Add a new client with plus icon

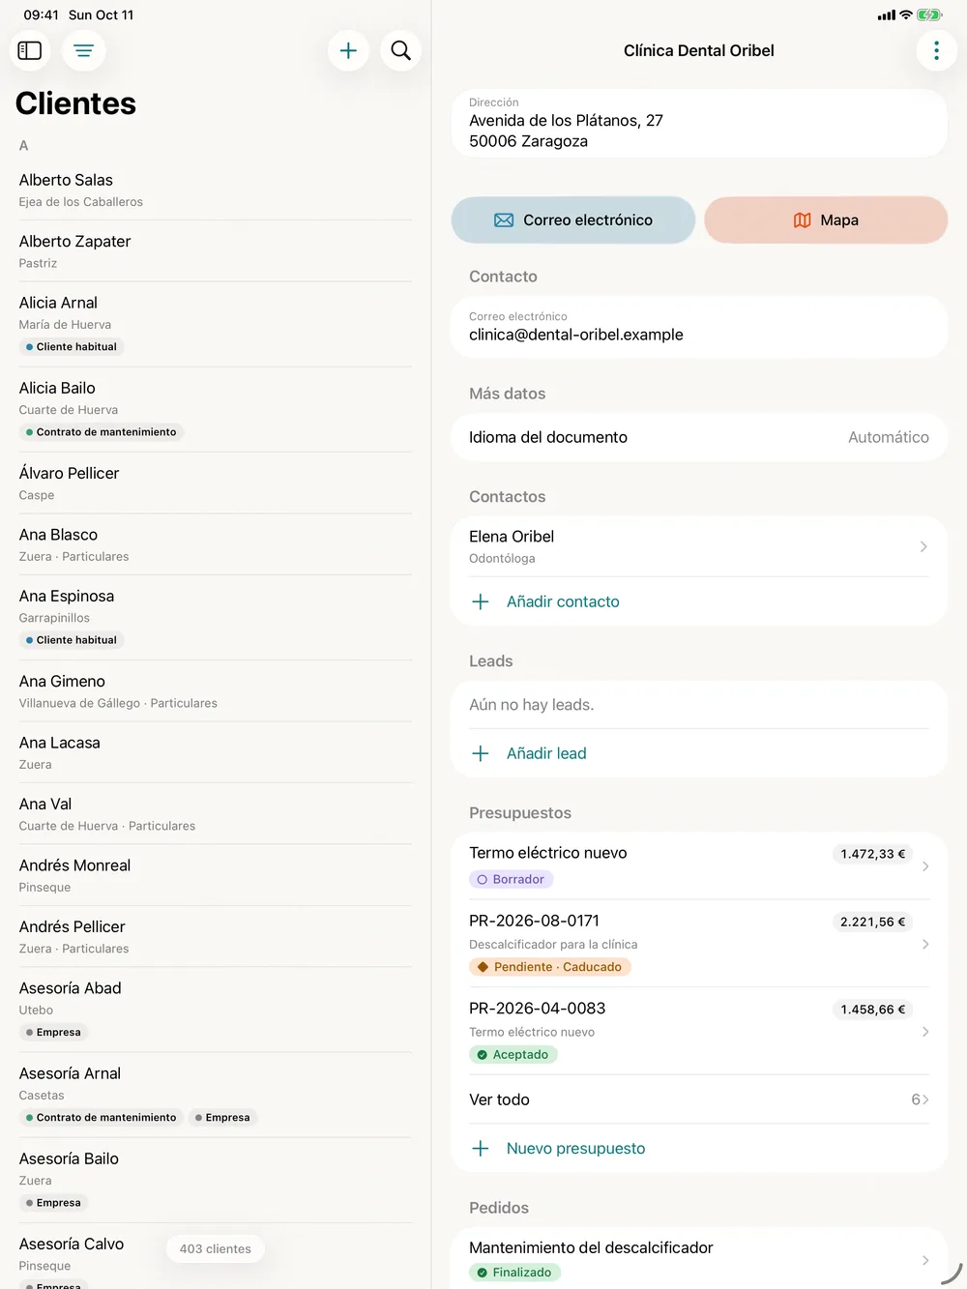point(349,50)
